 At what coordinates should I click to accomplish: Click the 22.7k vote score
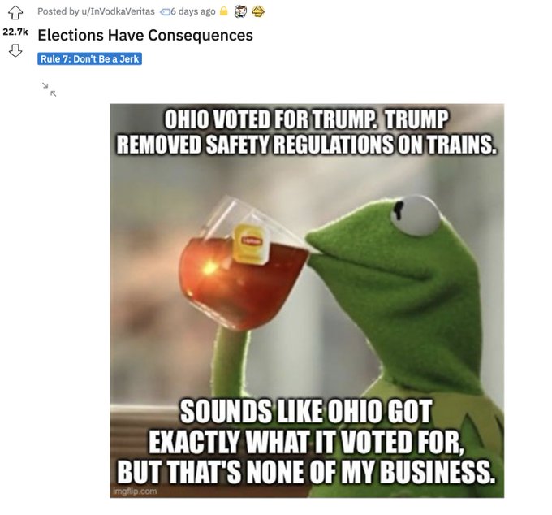click(15, 32)
